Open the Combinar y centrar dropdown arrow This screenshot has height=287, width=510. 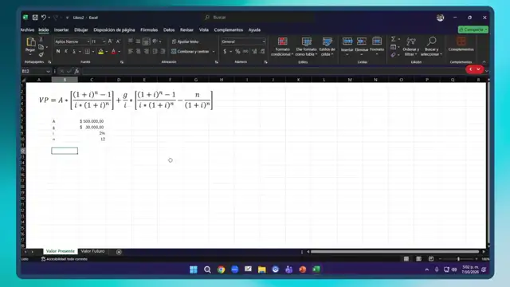click(x=214, y=52)
